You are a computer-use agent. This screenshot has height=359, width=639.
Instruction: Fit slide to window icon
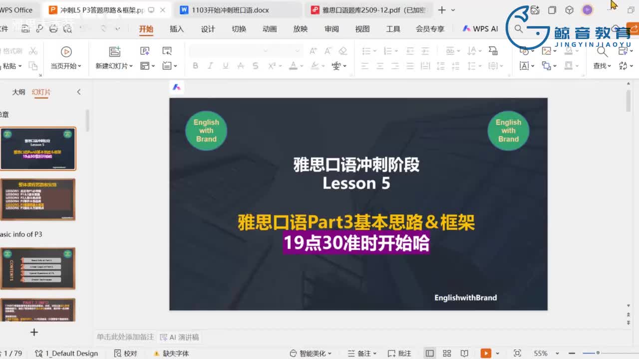pyautogui.click(x=517, y=353)
